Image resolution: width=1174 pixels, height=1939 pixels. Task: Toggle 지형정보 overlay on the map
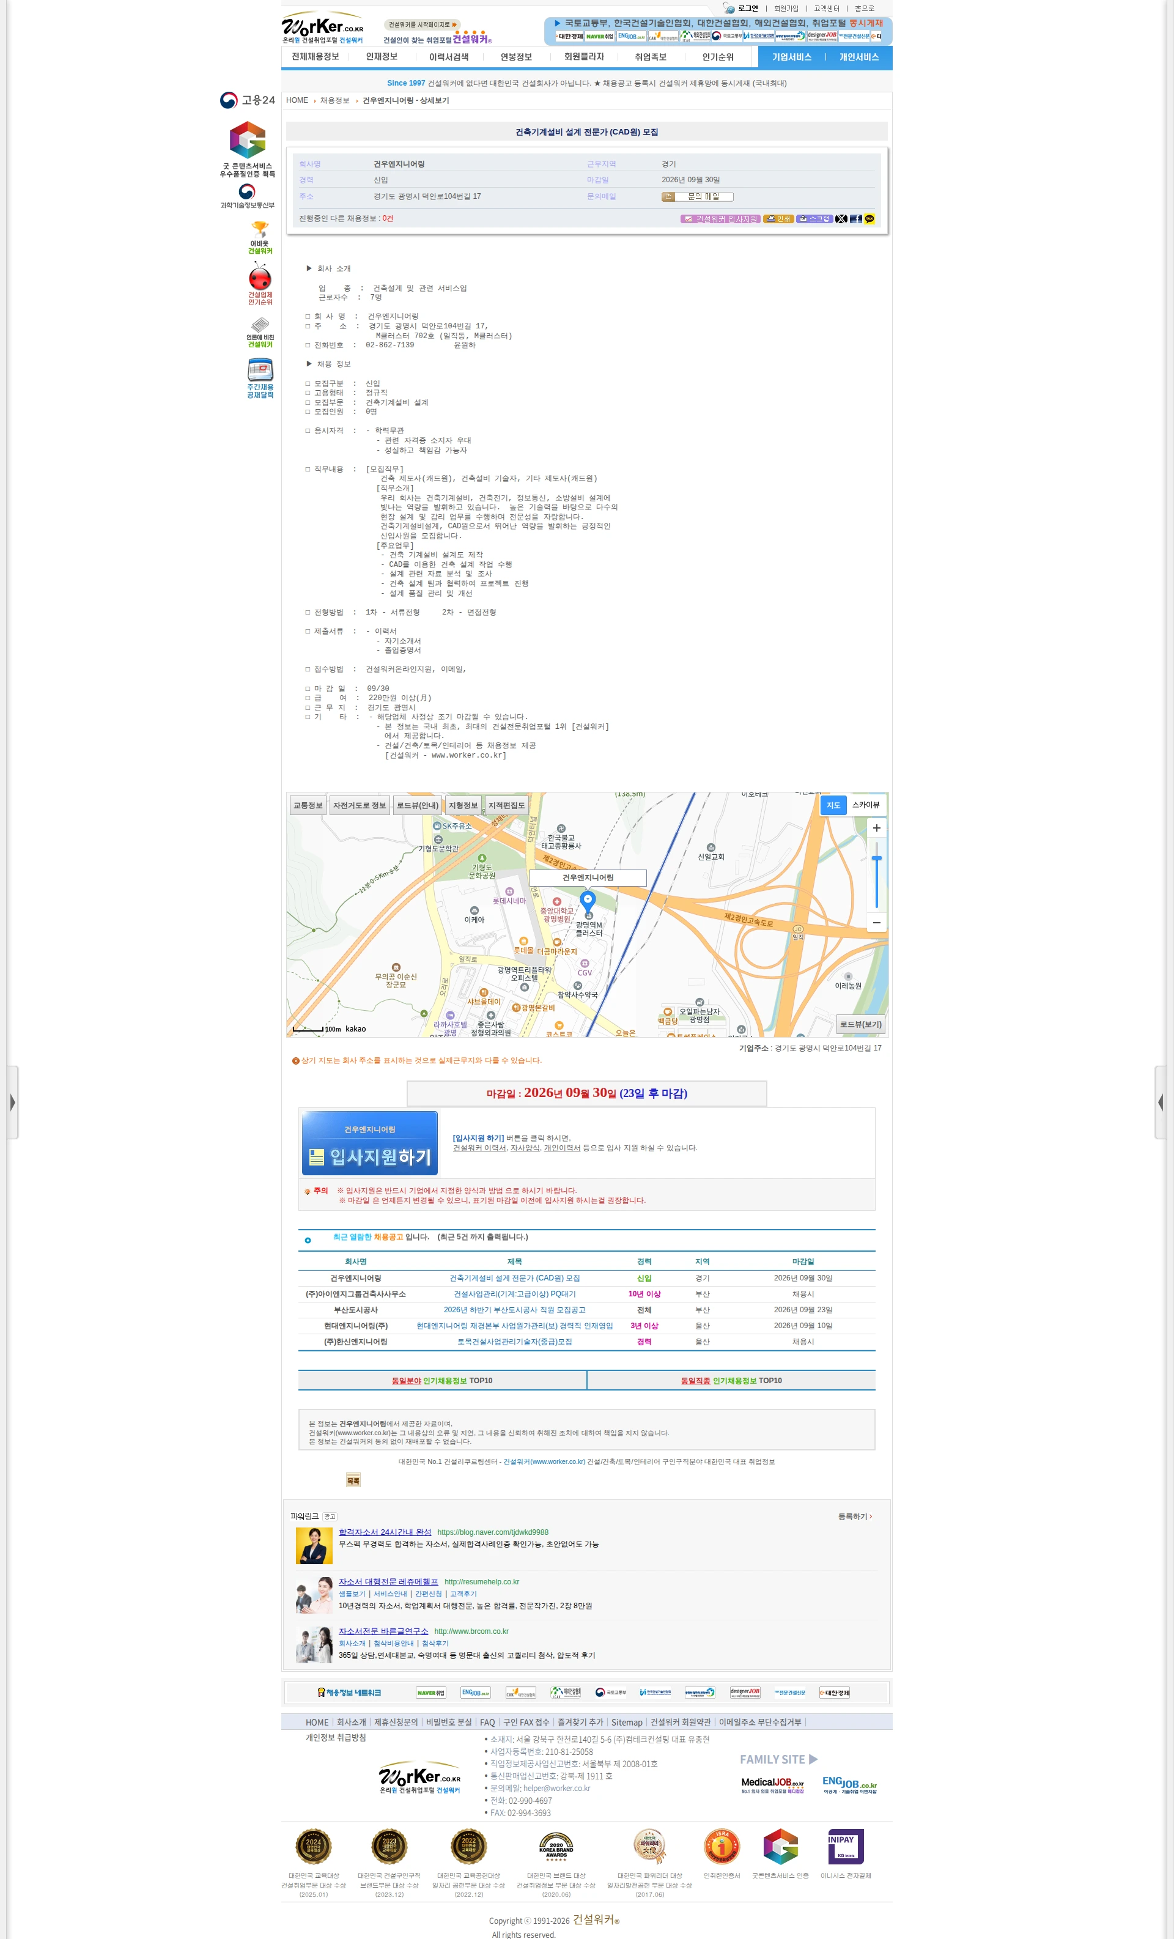coord(463,805)
